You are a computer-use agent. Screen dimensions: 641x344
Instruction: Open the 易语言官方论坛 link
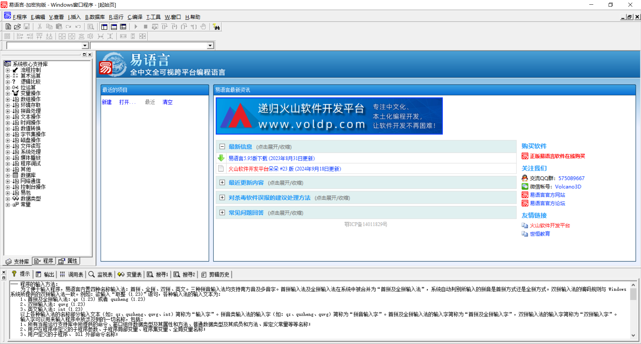(547, 203)
